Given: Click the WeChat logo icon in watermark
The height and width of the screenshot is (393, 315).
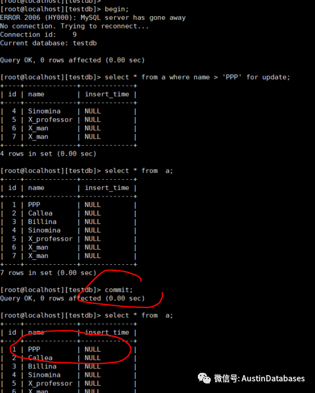Looking at the screenshot, I should [x=204, y=378].
